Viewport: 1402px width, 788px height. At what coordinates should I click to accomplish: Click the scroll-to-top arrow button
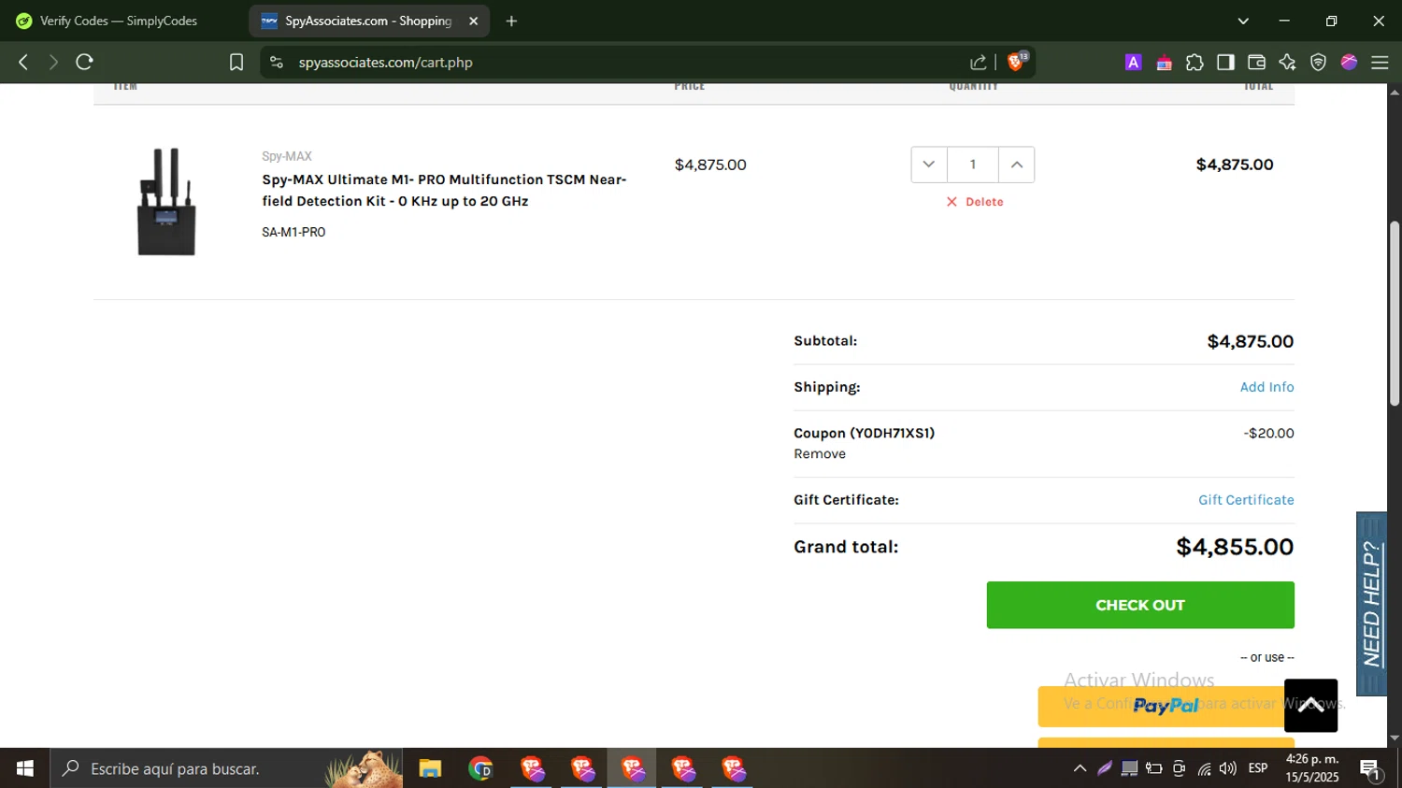tap(1310, 706)
